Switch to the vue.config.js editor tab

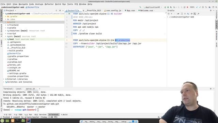113,11
